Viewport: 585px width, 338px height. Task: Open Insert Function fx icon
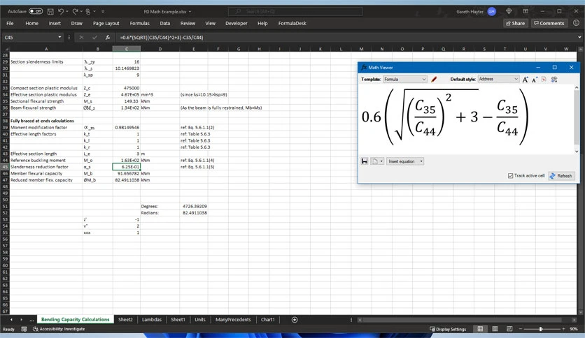tap(108, 37)
